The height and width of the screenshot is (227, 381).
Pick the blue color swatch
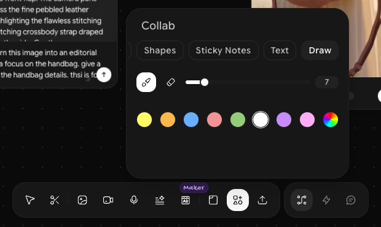tap(191, 120)
